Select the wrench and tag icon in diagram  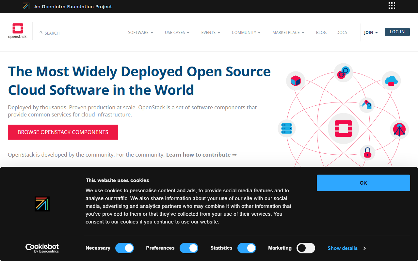click(366, 105)
